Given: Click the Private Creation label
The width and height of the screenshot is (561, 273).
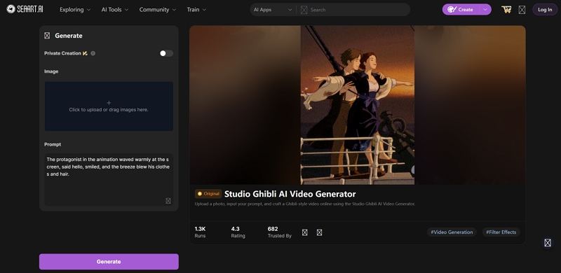Looking at the screenshot, I should (62, 53).
